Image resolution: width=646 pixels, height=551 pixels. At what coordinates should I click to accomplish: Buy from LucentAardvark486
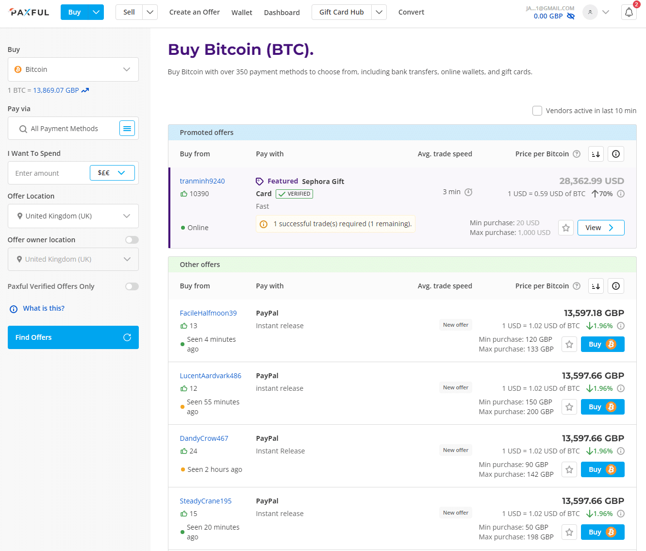[603, 407]
